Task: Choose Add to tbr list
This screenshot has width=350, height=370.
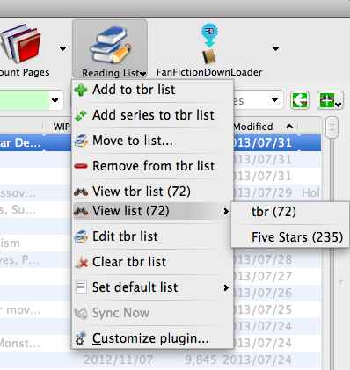Action: [152, 90]
